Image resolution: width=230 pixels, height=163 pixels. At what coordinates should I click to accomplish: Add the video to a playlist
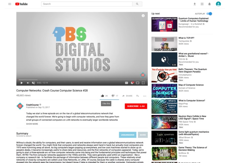[138, 96]
